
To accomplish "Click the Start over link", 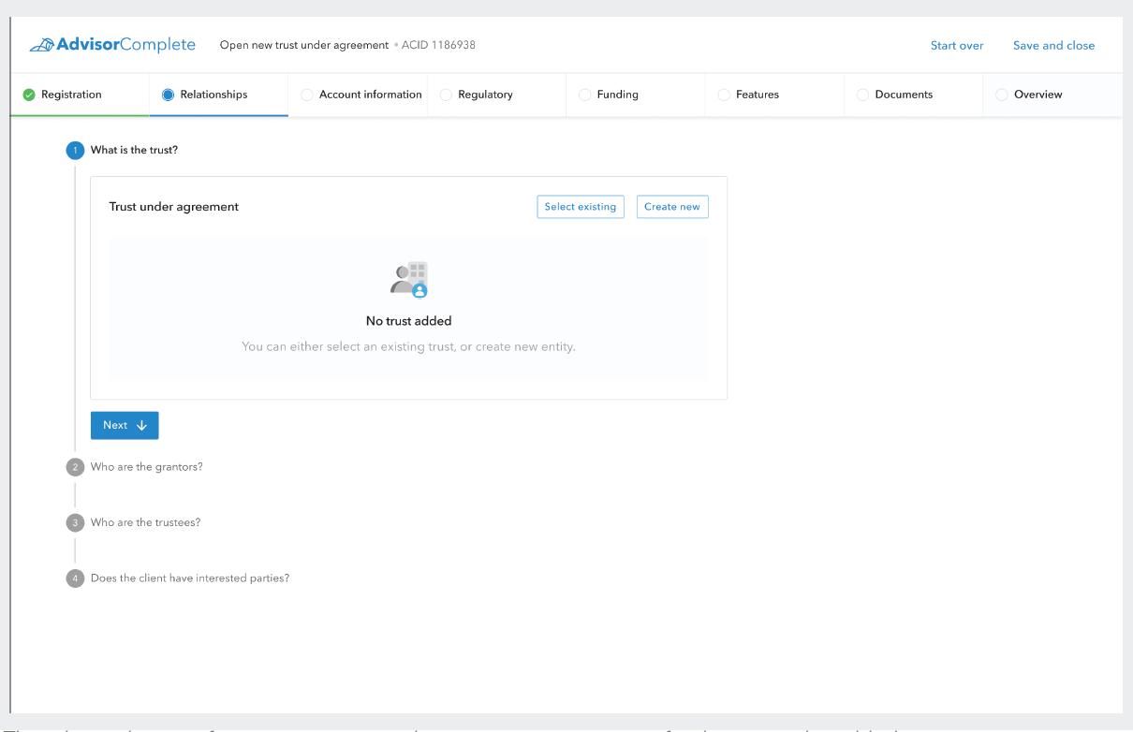I will pos(957,45).
